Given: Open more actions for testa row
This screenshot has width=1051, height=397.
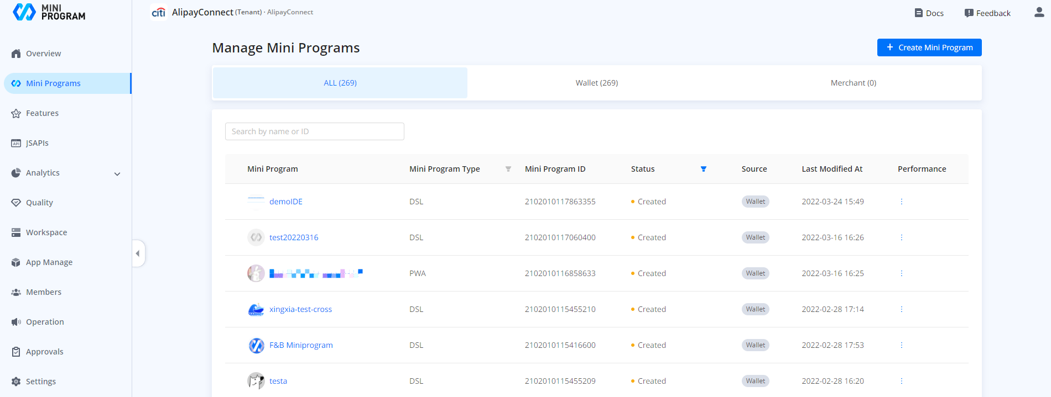Looking at the screenshot, I should pyautogui.click(x=901, y=381).
